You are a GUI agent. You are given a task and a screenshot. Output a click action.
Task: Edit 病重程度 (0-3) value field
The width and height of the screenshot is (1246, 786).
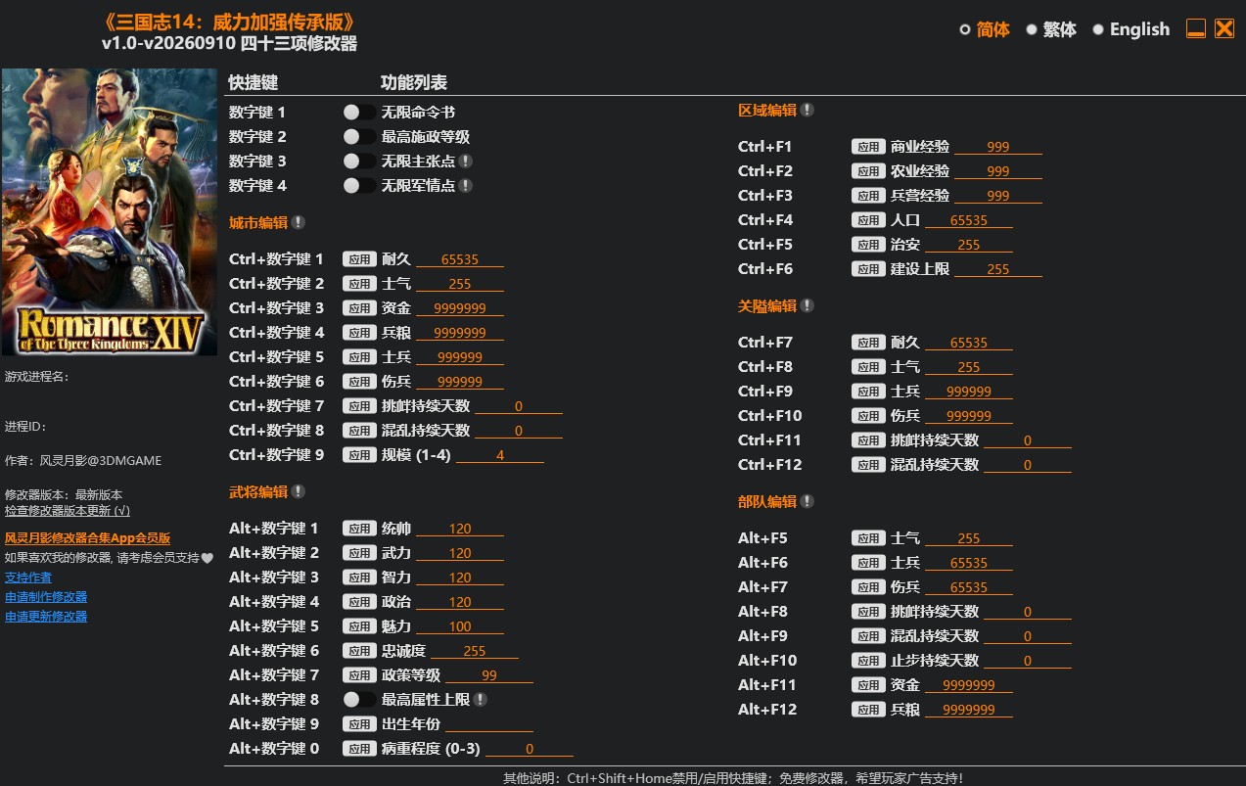pos(530,749)
